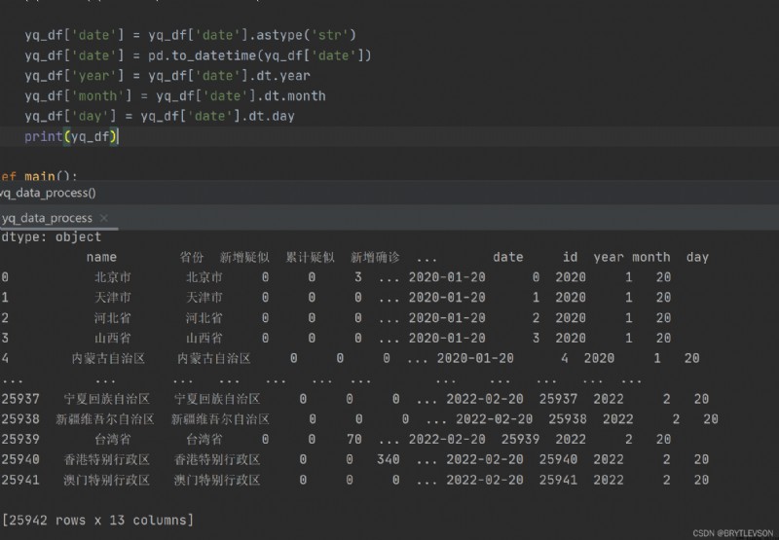This screenshot has width=779, height=540.
Task: Click the 'name' column header
Action: point(101,257)
